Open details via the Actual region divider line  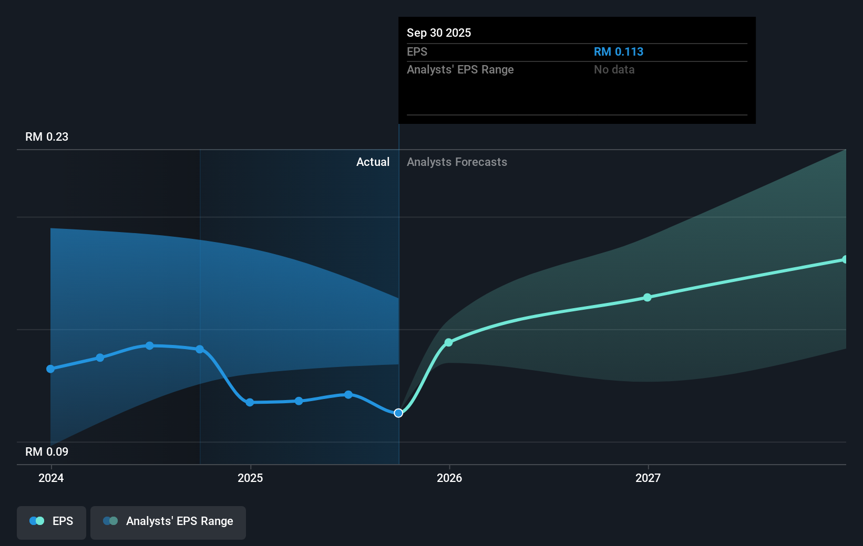(398, 262)
